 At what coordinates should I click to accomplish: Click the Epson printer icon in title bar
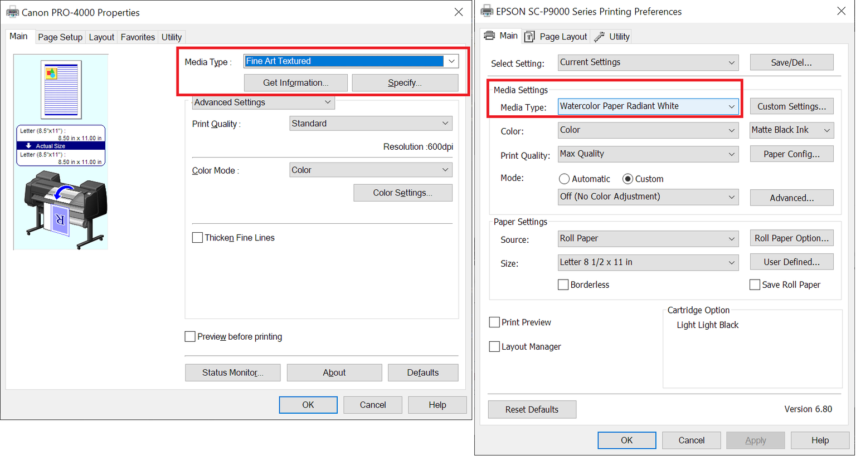(x=487, y=11)
